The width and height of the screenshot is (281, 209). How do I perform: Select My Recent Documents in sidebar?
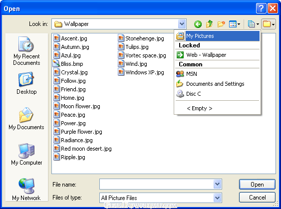click(26, 51)
